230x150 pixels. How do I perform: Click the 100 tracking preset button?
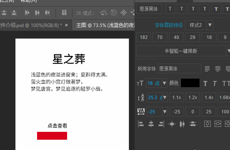click(x=224, y=112)
